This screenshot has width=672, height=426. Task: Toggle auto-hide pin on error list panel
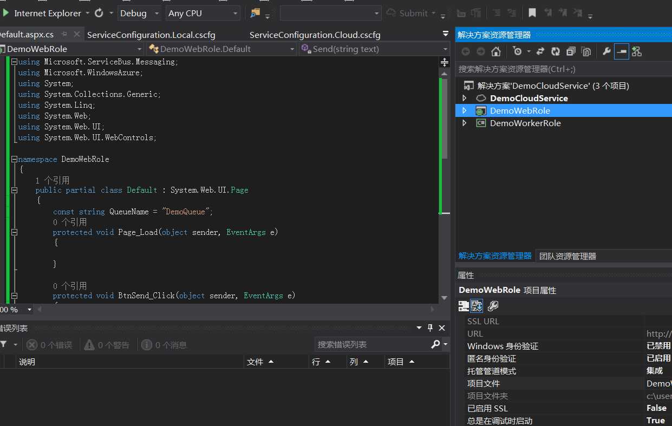pyautogui.click(x=430, y=328)
